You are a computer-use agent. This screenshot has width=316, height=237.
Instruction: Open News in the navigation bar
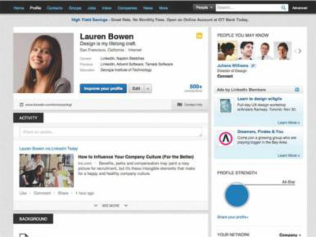pos(148,8)
